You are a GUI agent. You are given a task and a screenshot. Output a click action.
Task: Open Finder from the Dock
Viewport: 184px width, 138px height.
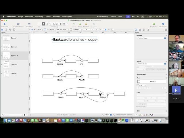(x=5, y=120)
